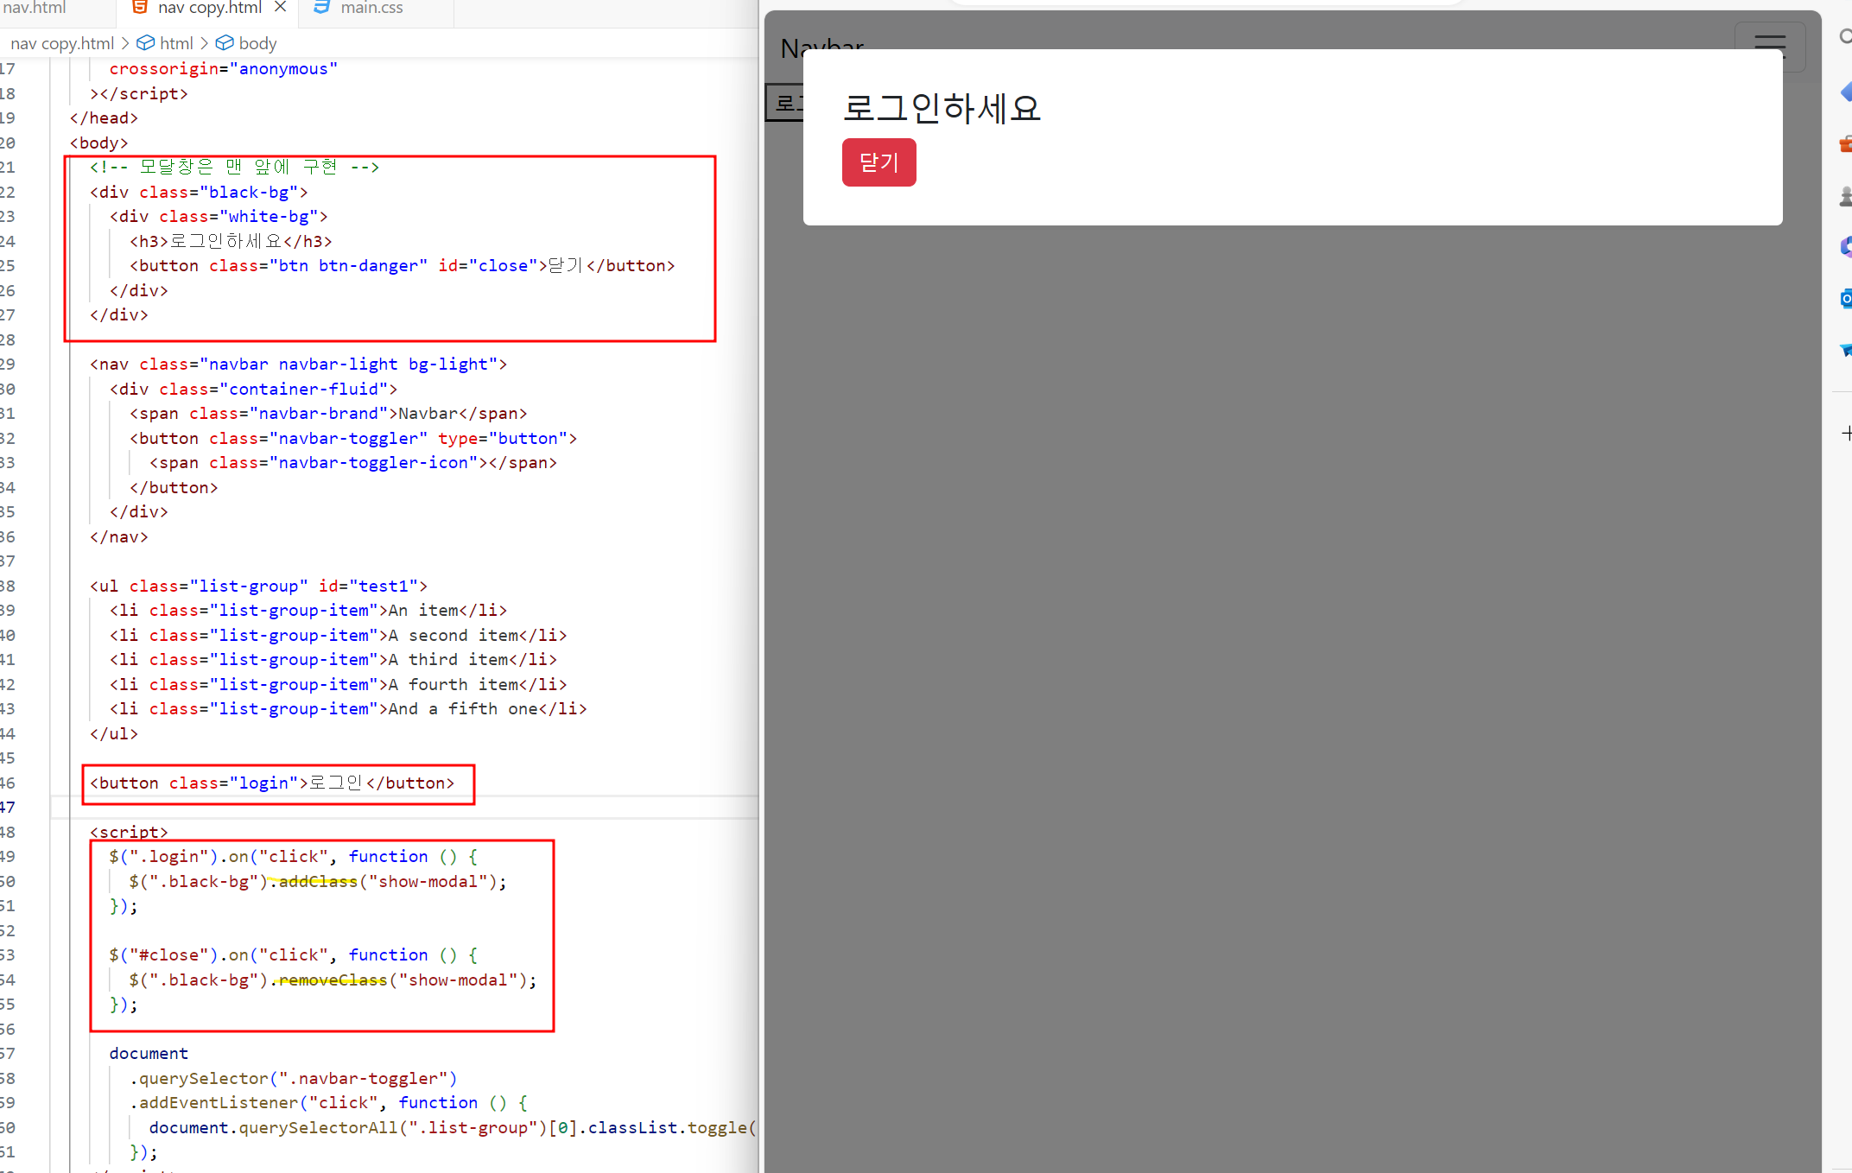Image resolution: width=1852 pixels, height=1173 pixels.
Task: Click the <body> opening tag in code
Action: [x=99, y=143]
